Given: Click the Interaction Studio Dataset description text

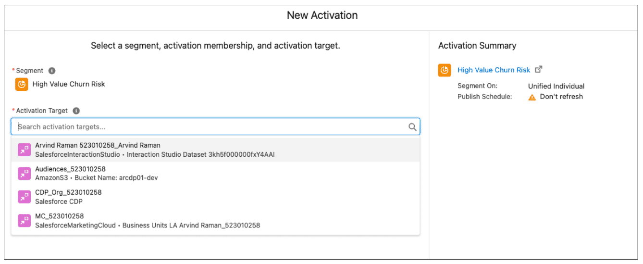Looking at the screenshot, I should [x=155, y=154].
